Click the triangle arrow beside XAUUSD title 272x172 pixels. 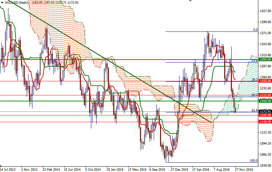[2, 2]
